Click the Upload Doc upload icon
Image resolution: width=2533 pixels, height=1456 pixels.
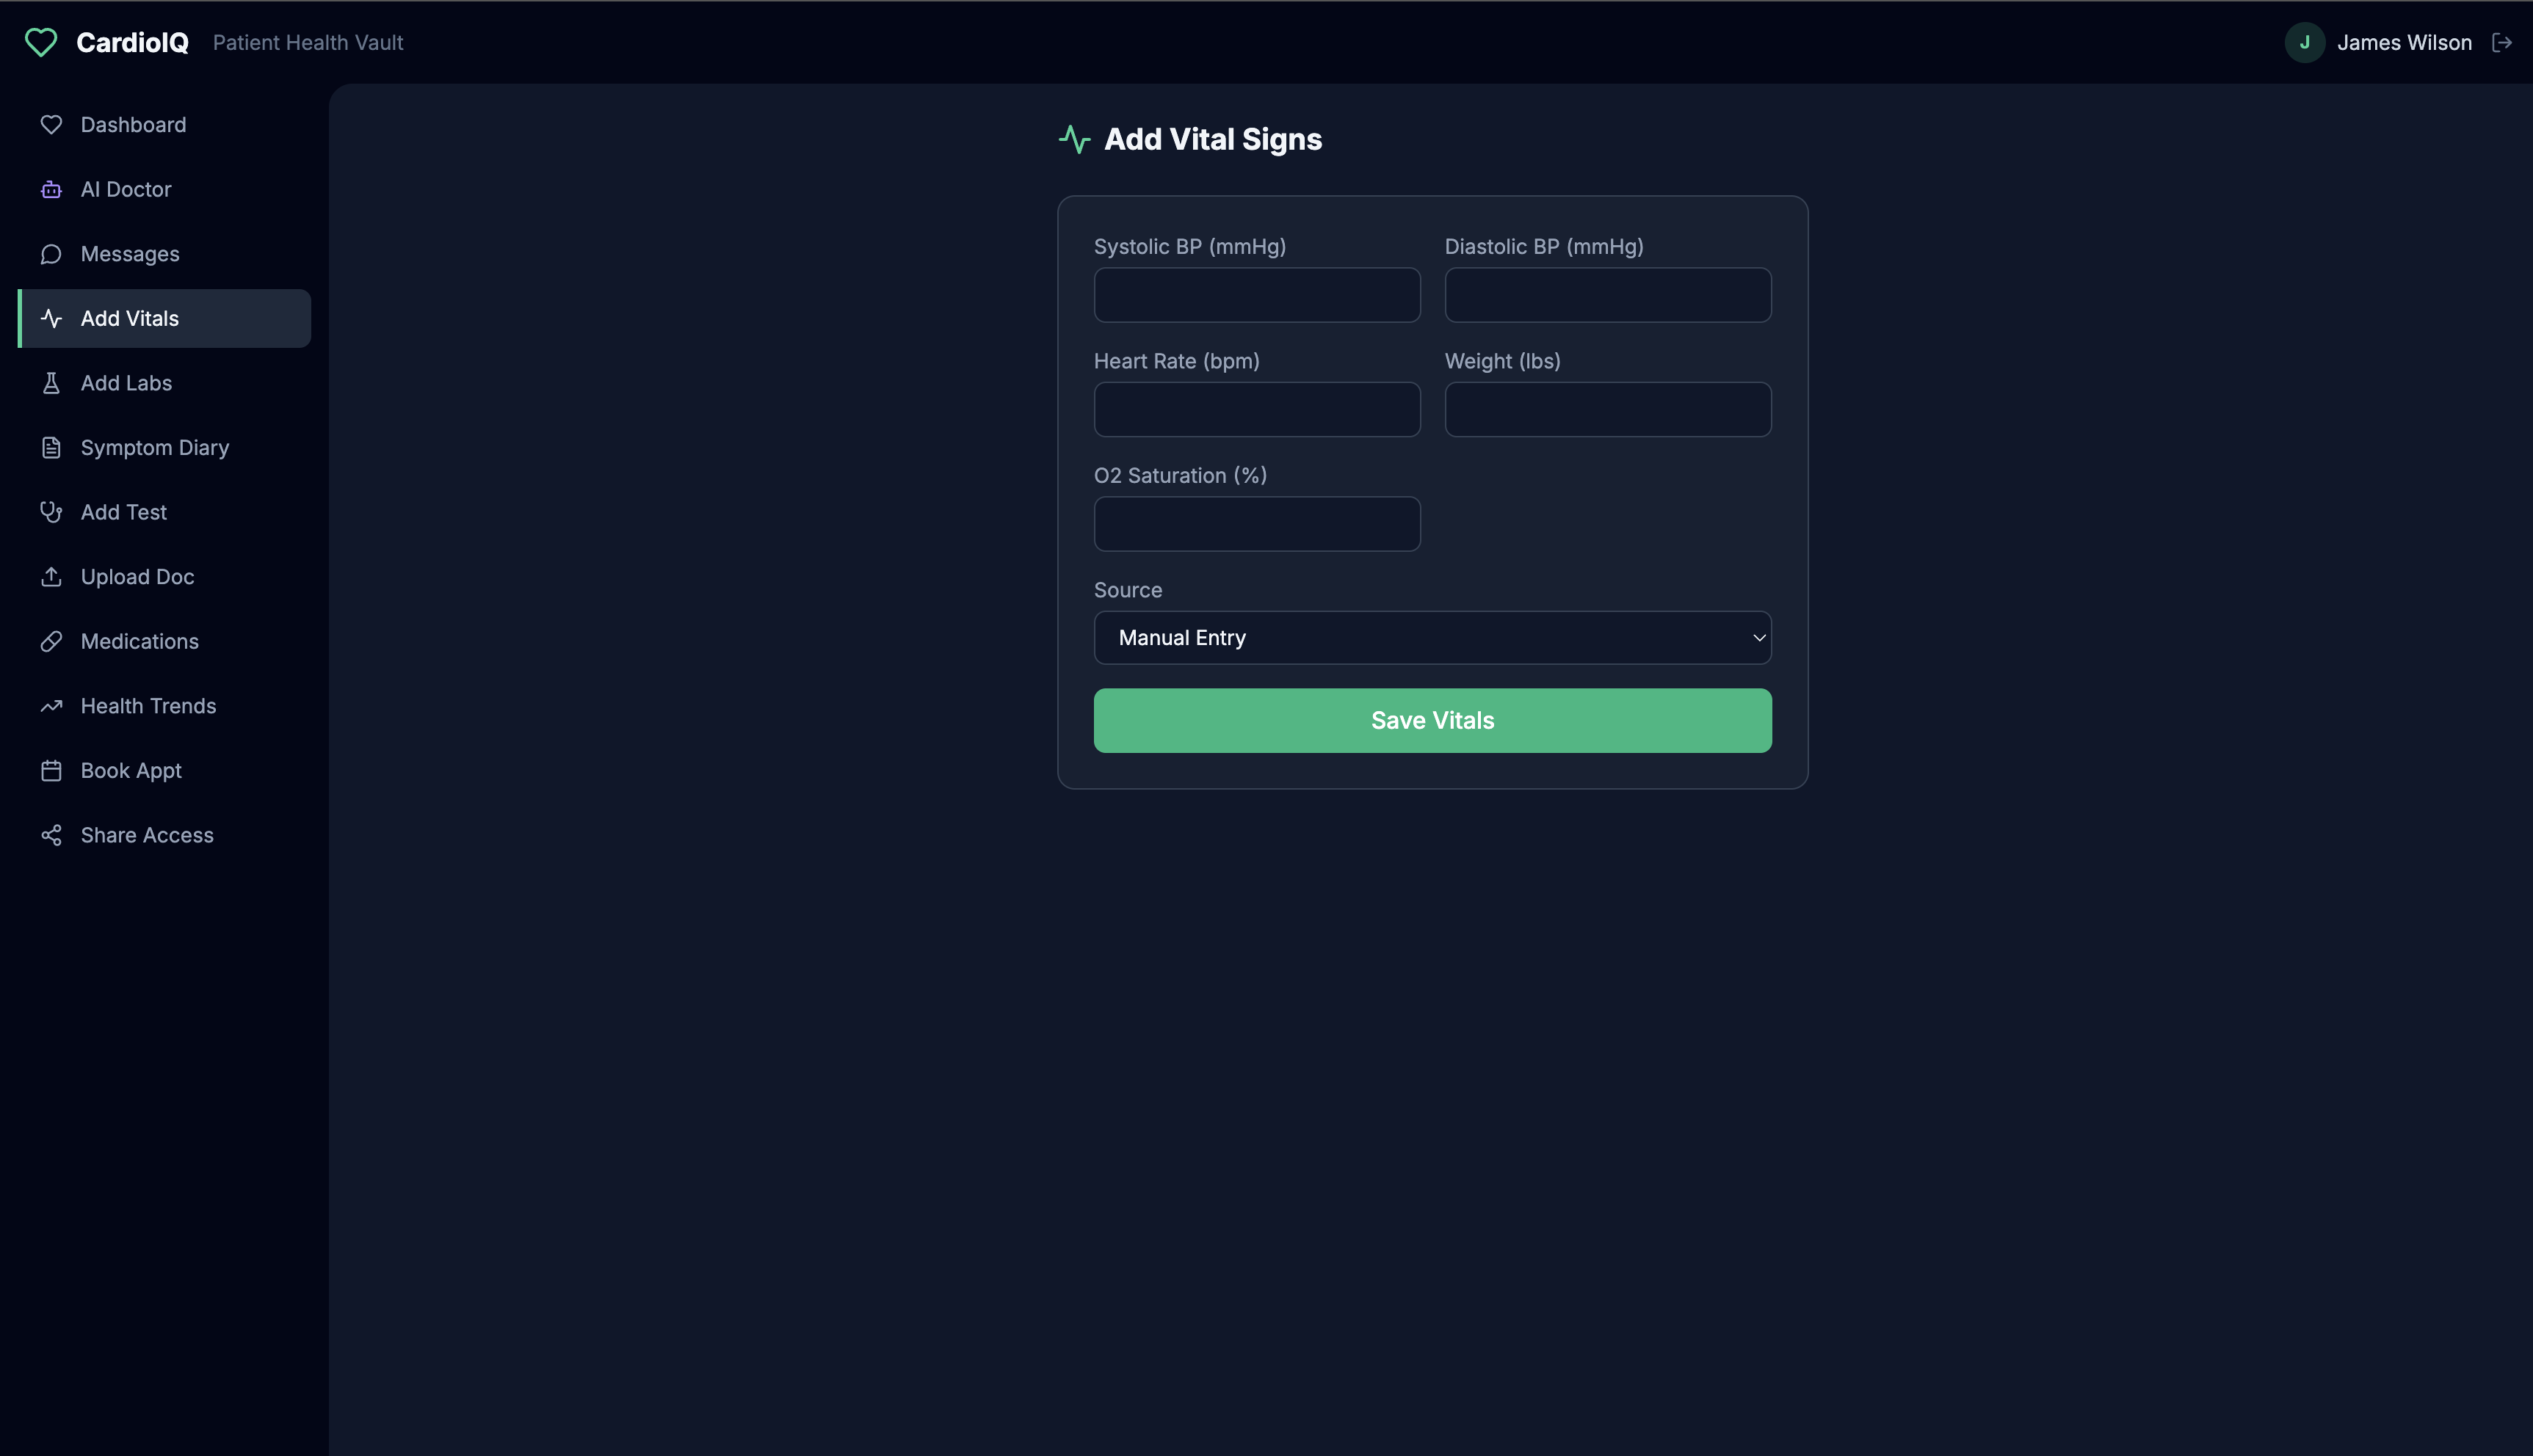point(51,577)
